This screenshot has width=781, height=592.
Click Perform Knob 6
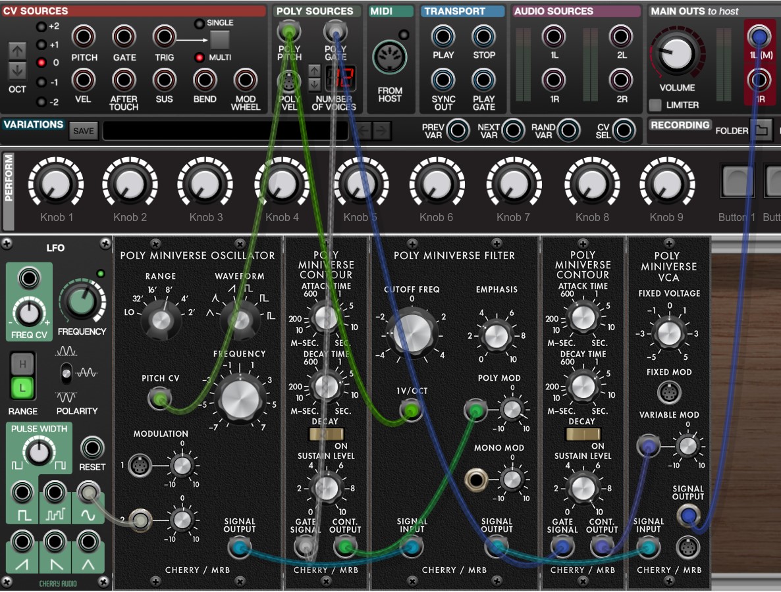coord(437,184)
